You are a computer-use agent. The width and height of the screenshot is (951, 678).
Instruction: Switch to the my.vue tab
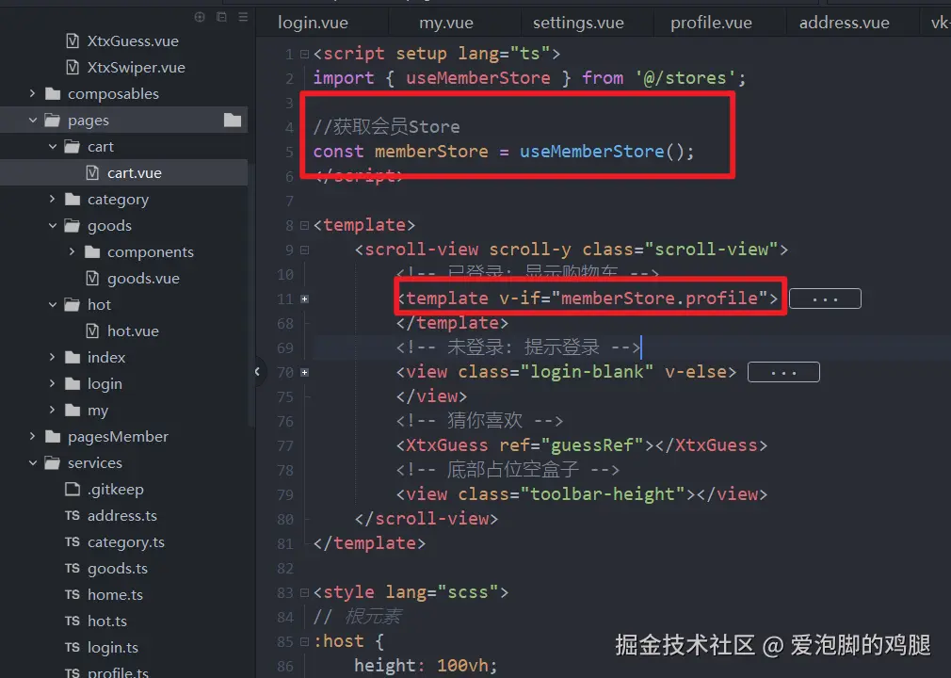[x=445, y=23]
